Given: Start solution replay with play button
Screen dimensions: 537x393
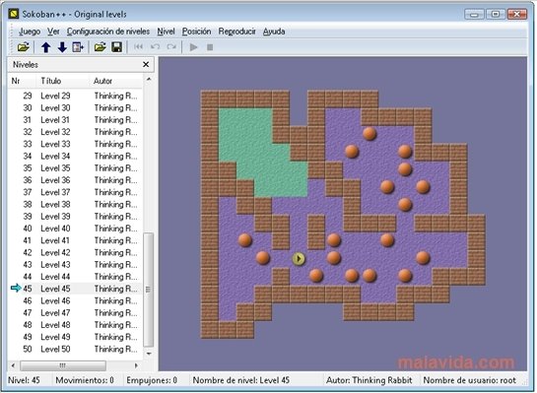Looking at the screenshot, I should pos(193,47).
